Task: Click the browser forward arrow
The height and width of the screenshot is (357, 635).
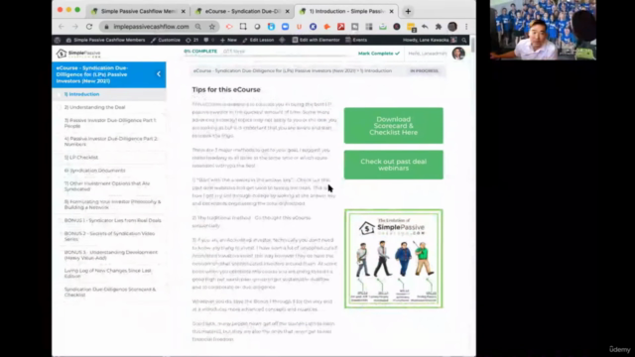Action: pyautogui.click(x=75, y=27)
